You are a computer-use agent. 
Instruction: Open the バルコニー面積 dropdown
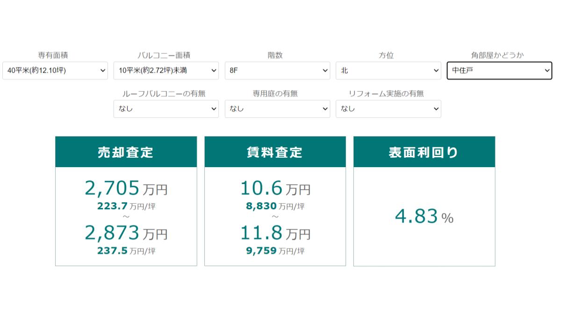[166, 71]
